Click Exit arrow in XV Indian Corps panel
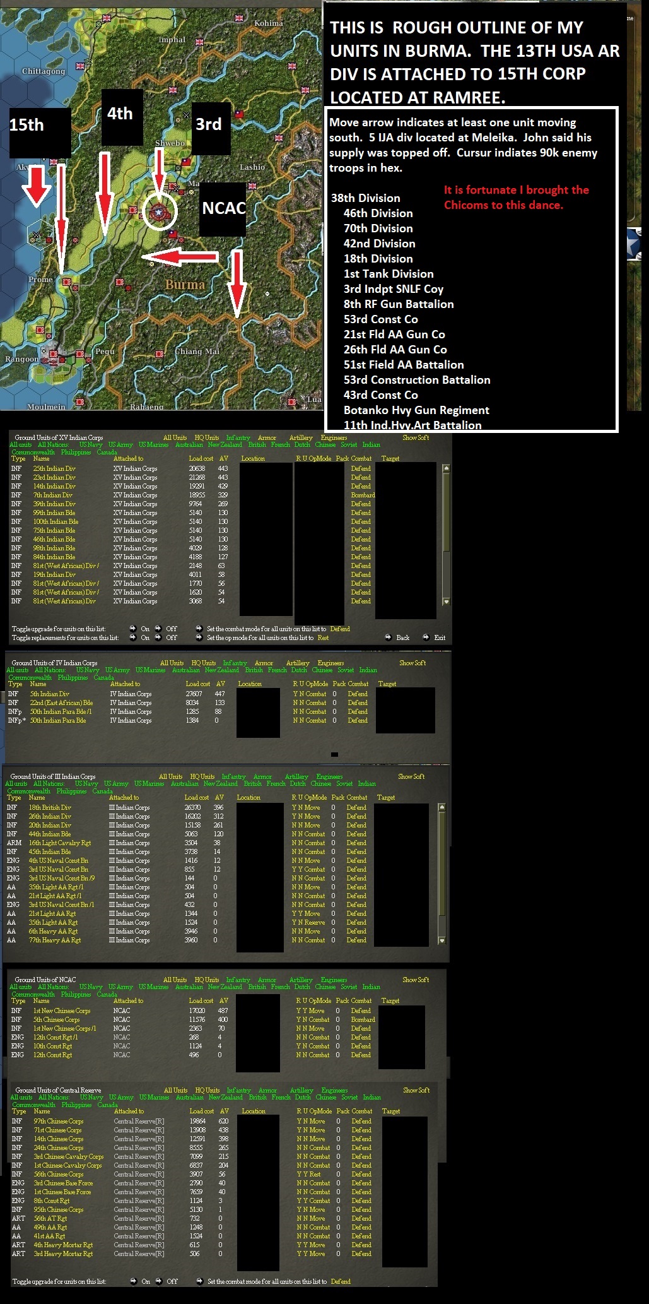The height and width of the screenshot is (1304, 649). (426, 637)
